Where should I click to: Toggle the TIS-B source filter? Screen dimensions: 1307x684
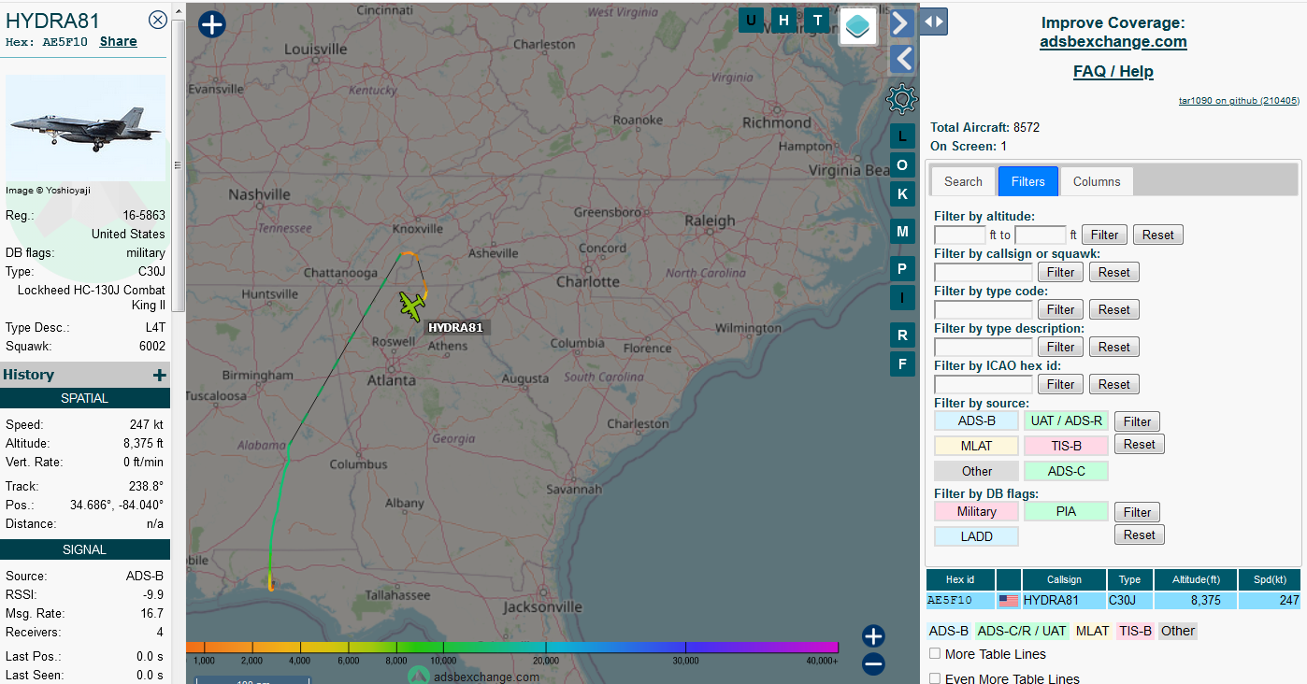(1067, 446)
